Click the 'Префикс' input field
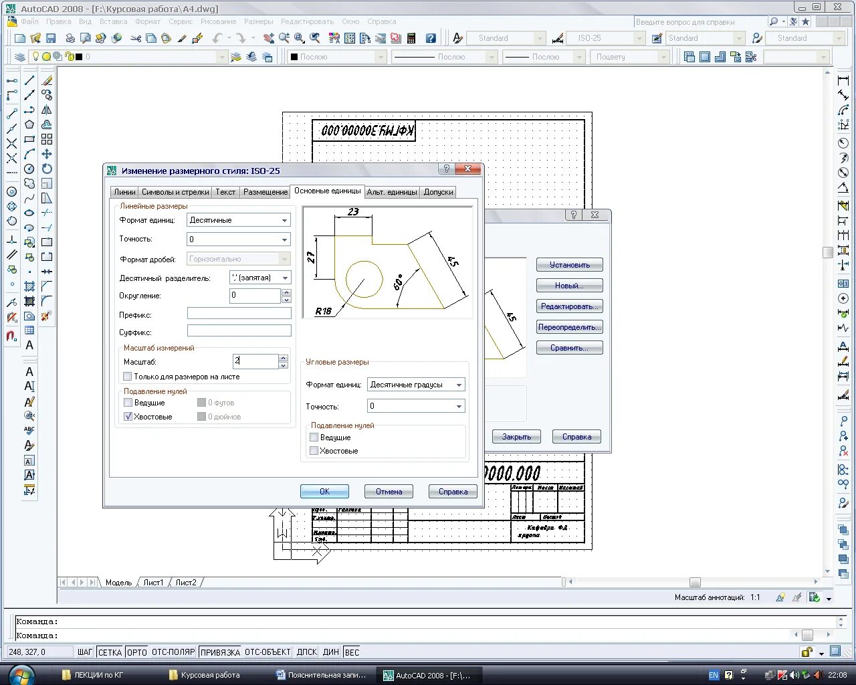The width and height of the screenshot is (856, 685). point(239,313)
